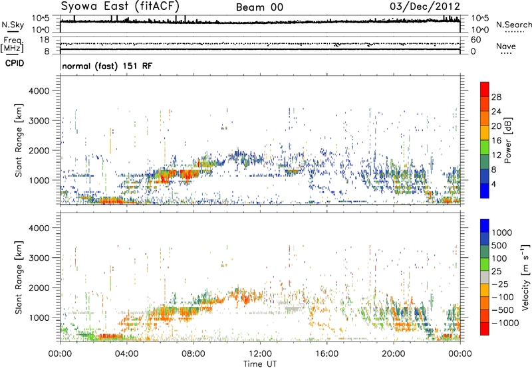The image size is (532, 368).
Task: Select the '08:00' time tick label
Action: 194,354
